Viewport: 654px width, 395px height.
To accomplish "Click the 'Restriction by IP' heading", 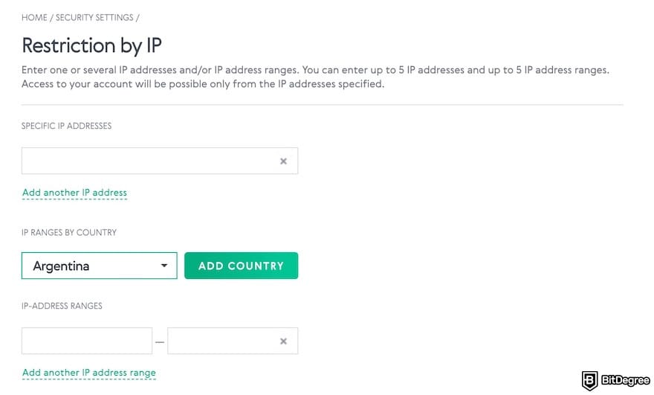I will pos(91,45).
